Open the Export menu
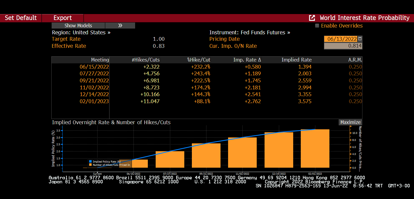Image resolution: width=414 pixels, height=199 pixels. pos(63,18)
